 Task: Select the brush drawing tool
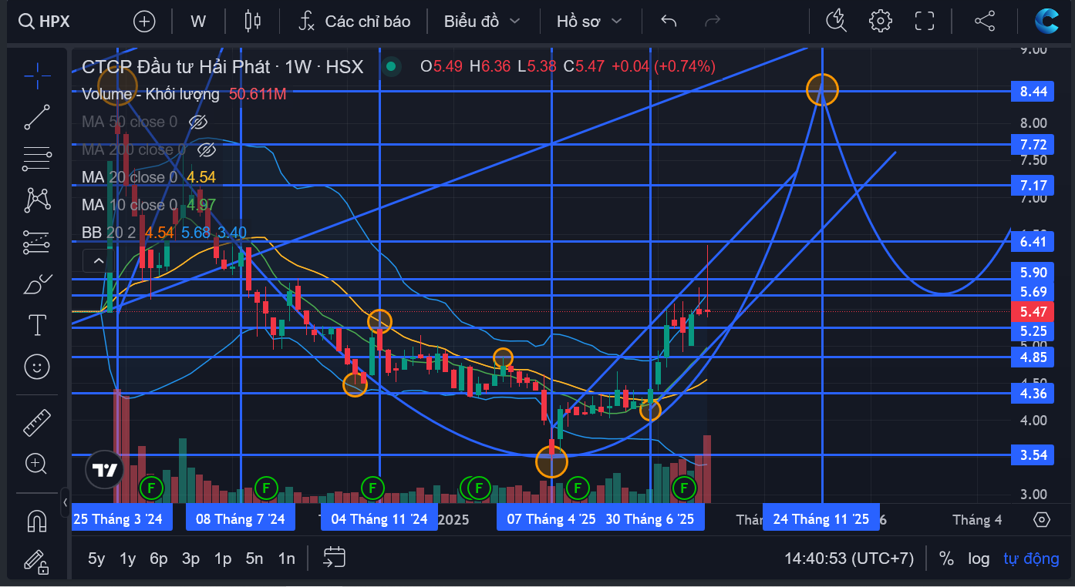(x=37, y=284)
